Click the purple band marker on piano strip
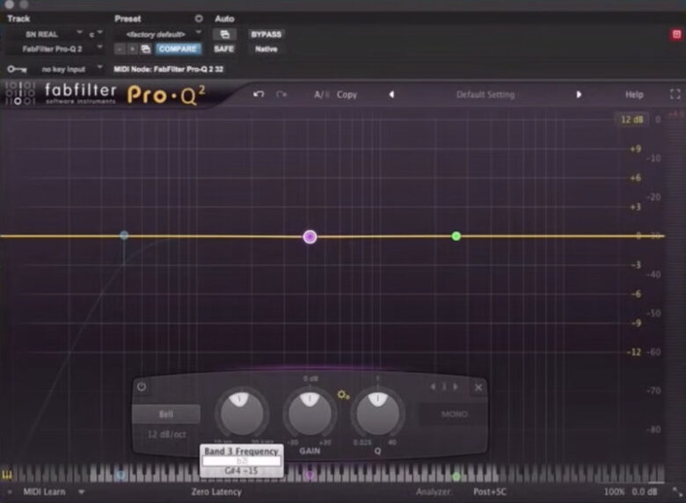This screenshot has height=503, width=686. coord(310,475)
